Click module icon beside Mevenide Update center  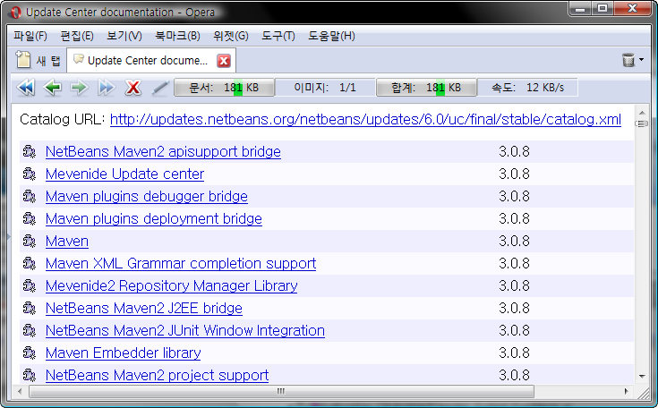[30, 174]
